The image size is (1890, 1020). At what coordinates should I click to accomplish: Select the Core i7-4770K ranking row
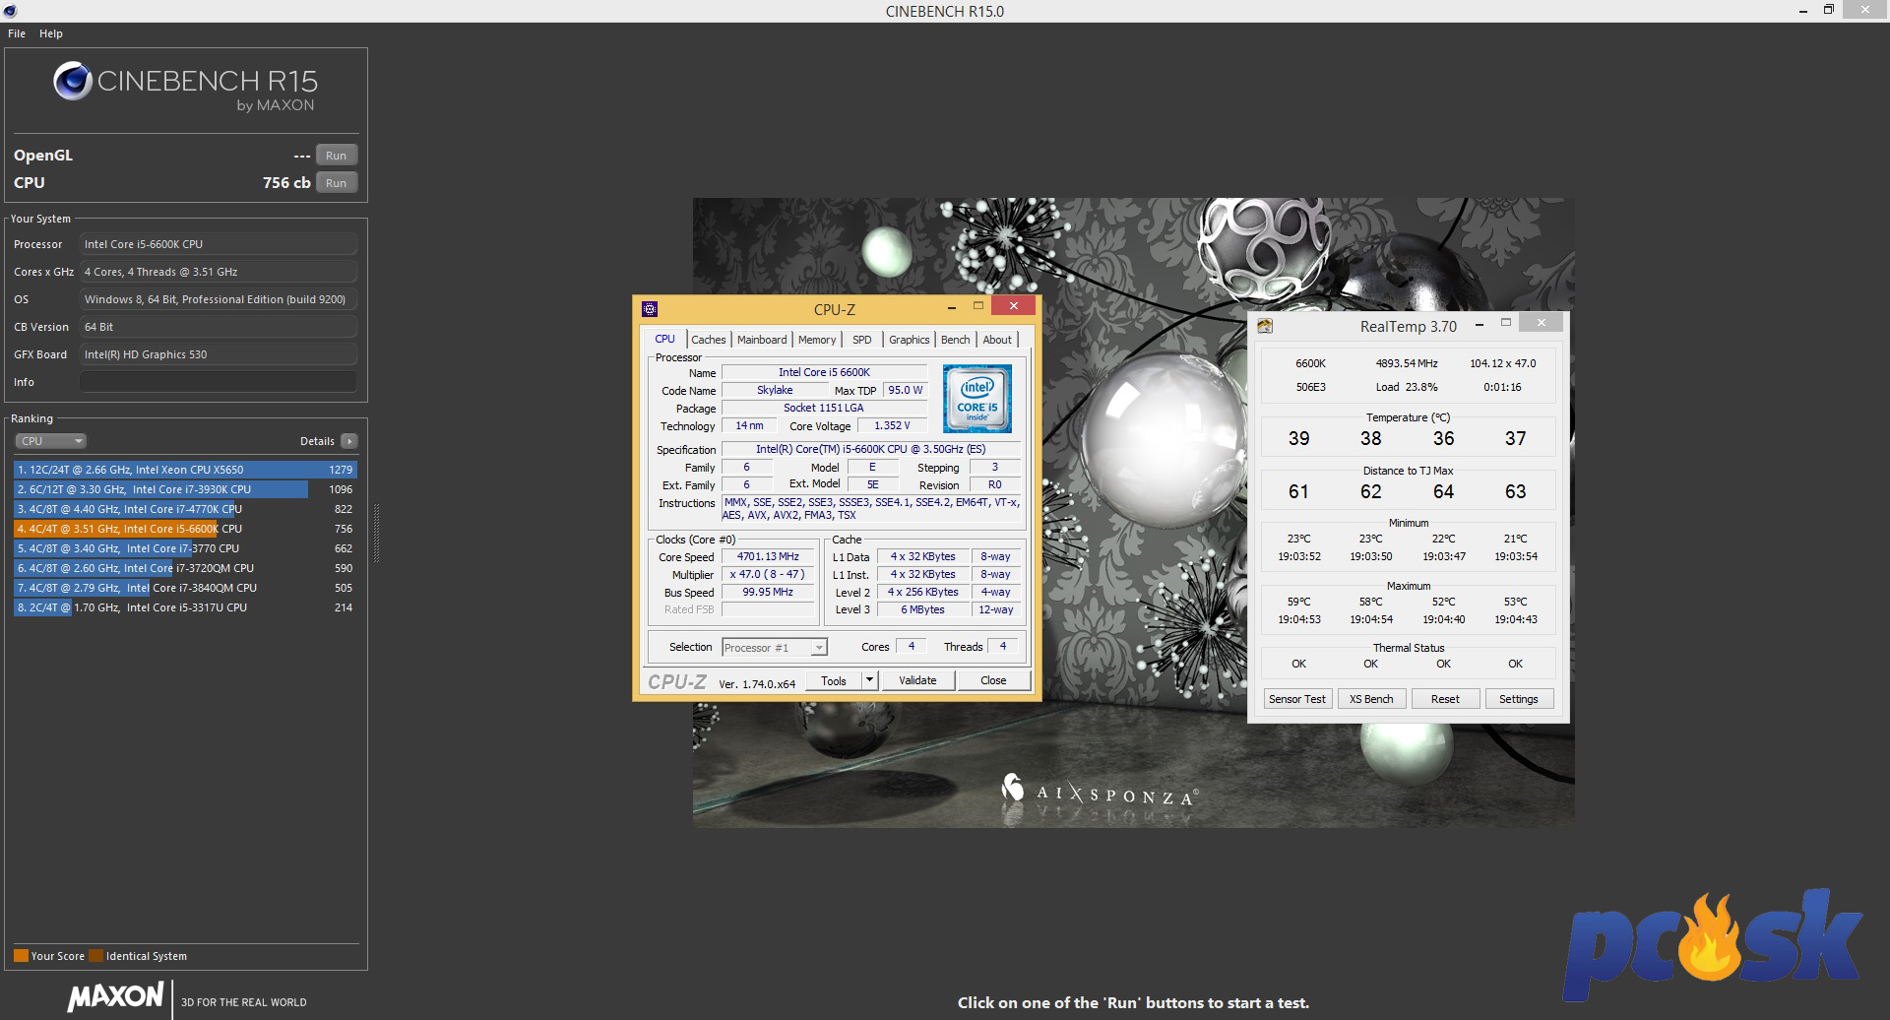185,509
